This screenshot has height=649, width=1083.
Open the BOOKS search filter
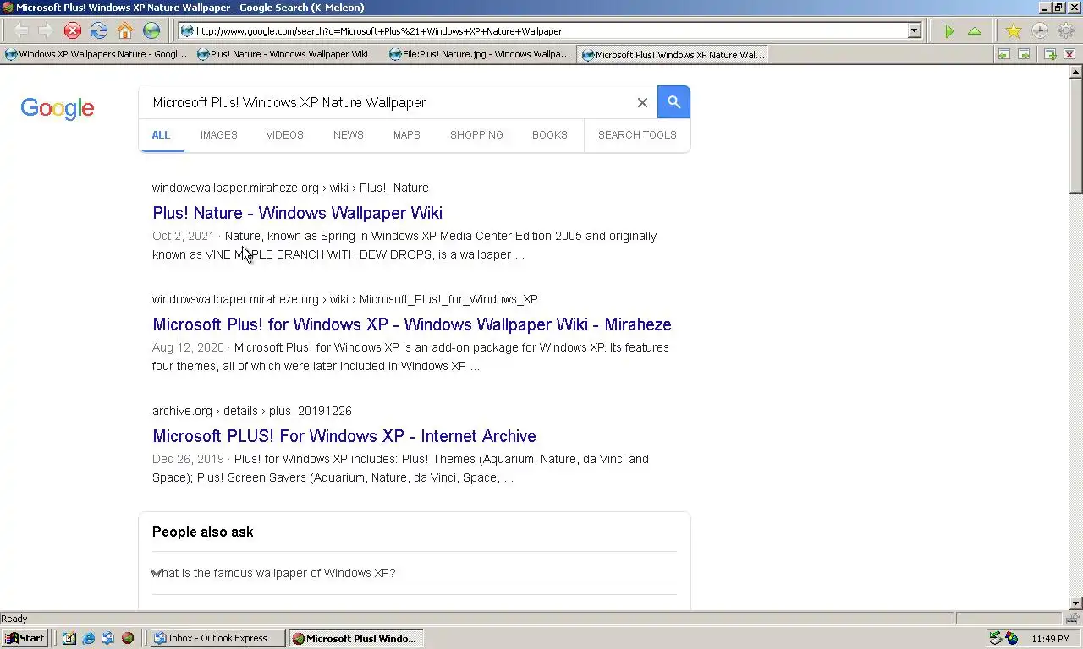coord(549,135)
